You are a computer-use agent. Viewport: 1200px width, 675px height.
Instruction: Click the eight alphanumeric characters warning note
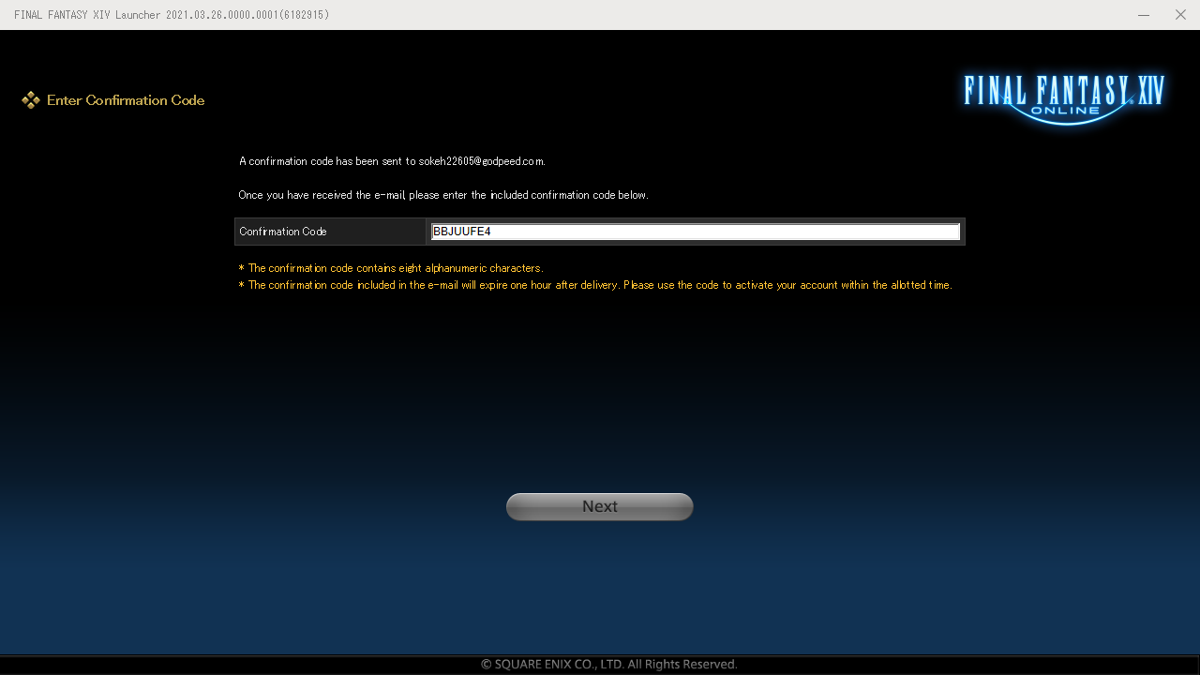[392, 268]
